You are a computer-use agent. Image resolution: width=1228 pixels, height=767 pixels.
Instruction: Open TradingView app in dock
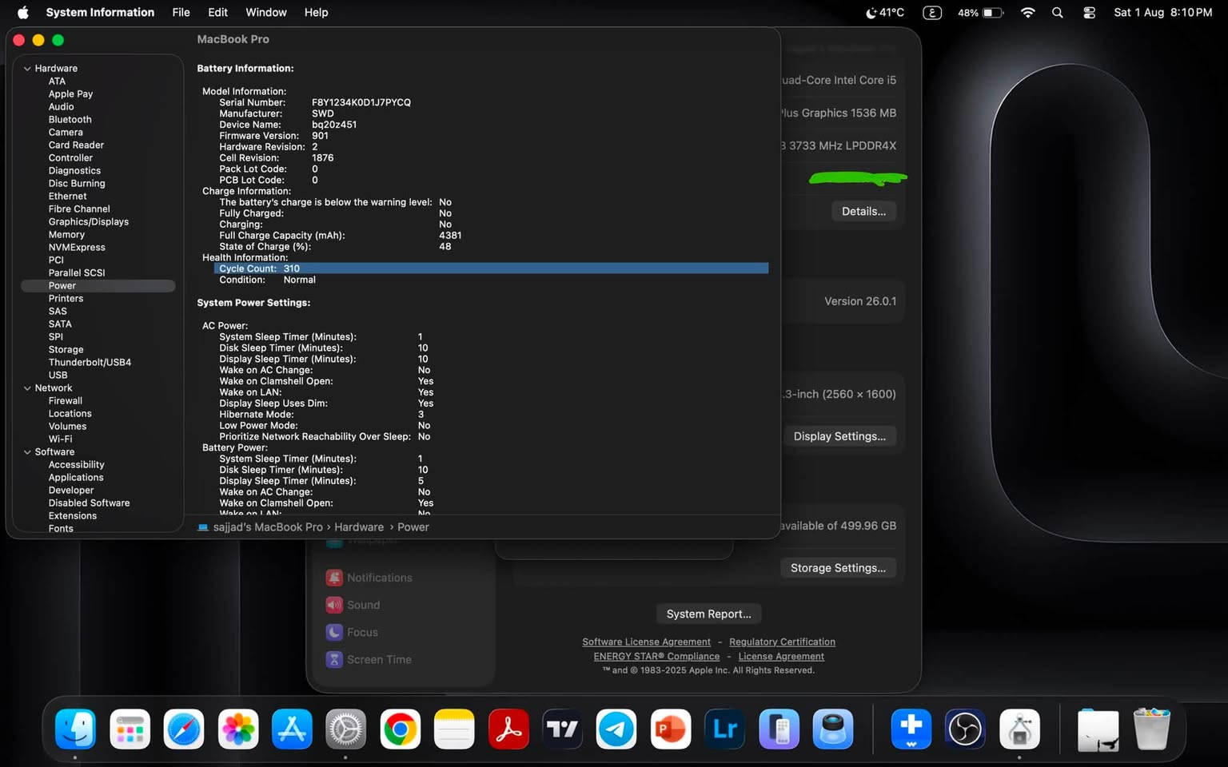(x=562, y=729)
